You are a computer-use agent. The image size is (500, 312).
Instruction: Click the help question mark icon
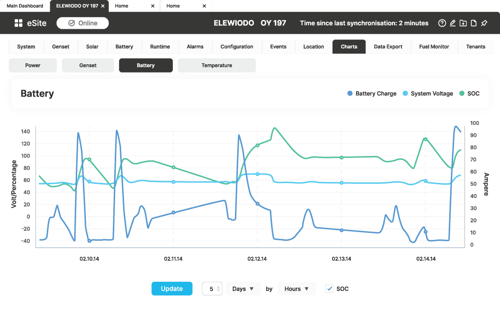click(x=442, y=23)
